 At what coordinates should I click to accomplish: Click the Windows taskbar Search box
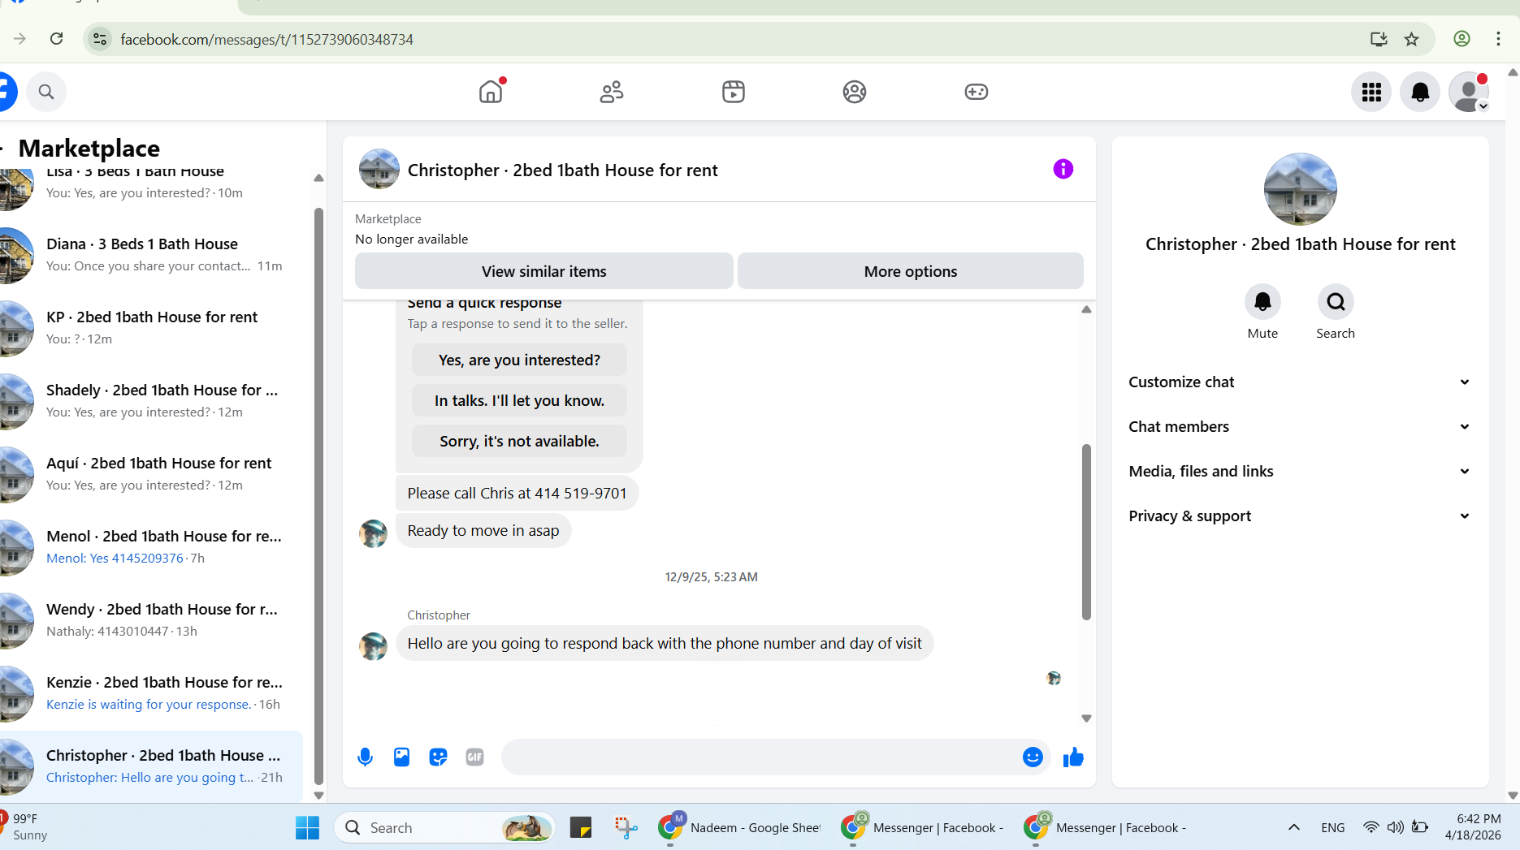click(x=444, y=827)
